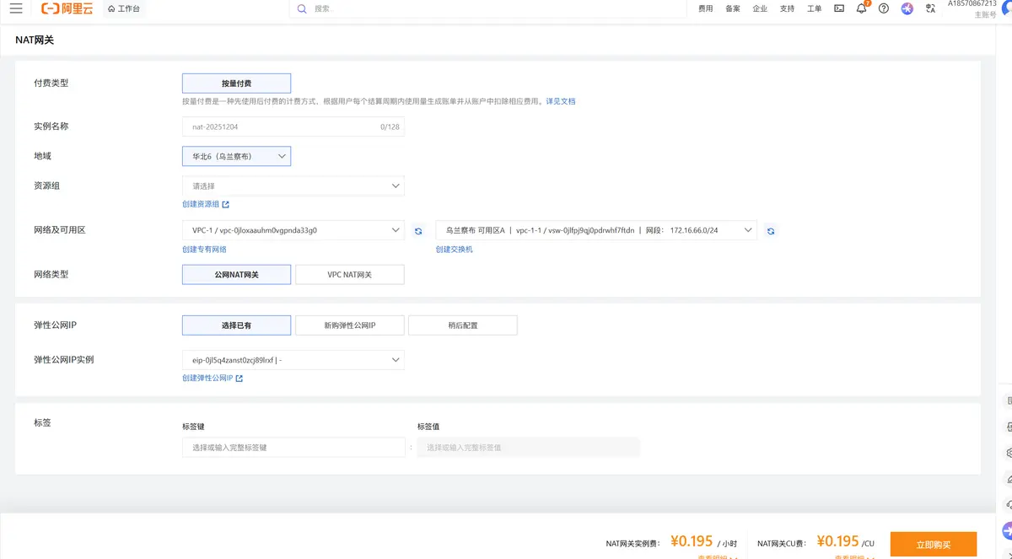The height and width of the screenshot is (559, 1012).
Task: Open the 备案 menu
Action: 733,8
